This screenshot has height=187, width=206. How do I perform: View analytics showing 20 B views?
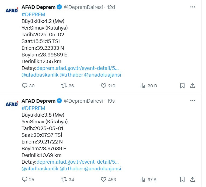149,86
